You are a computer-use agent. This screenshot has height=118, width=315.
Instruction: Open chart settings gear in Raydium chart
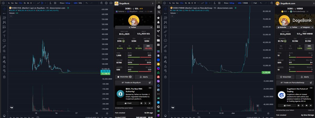click(106, 3)
